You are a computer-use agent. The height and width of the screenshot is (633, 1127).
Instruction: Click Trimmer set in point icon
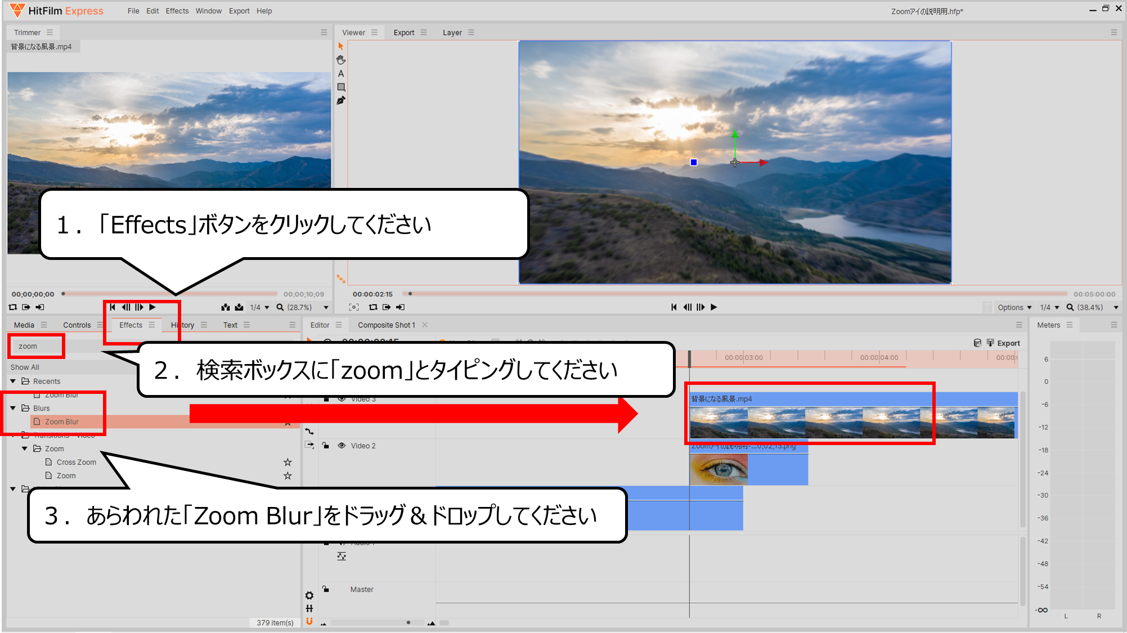pyautogui.click(x=26, y=307)
